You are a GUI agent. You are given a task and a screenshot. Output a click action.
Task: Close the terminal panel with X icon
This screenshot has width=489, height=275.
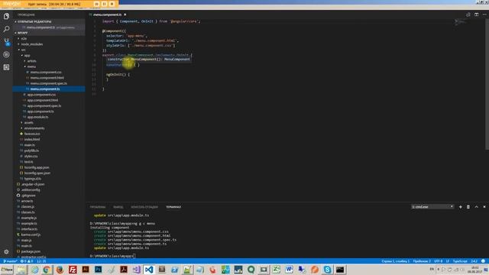coord(484,207)
